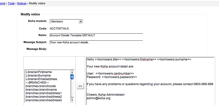Click the Tools breadcrumb link

pos(11,4)
